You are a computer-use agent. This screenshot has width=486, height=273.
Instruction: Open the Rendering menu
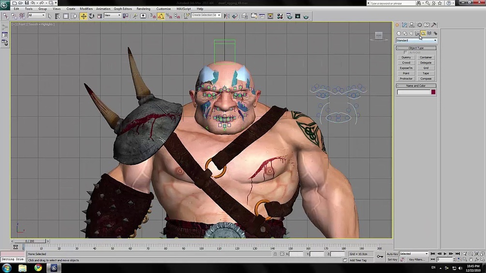(144, 9)
